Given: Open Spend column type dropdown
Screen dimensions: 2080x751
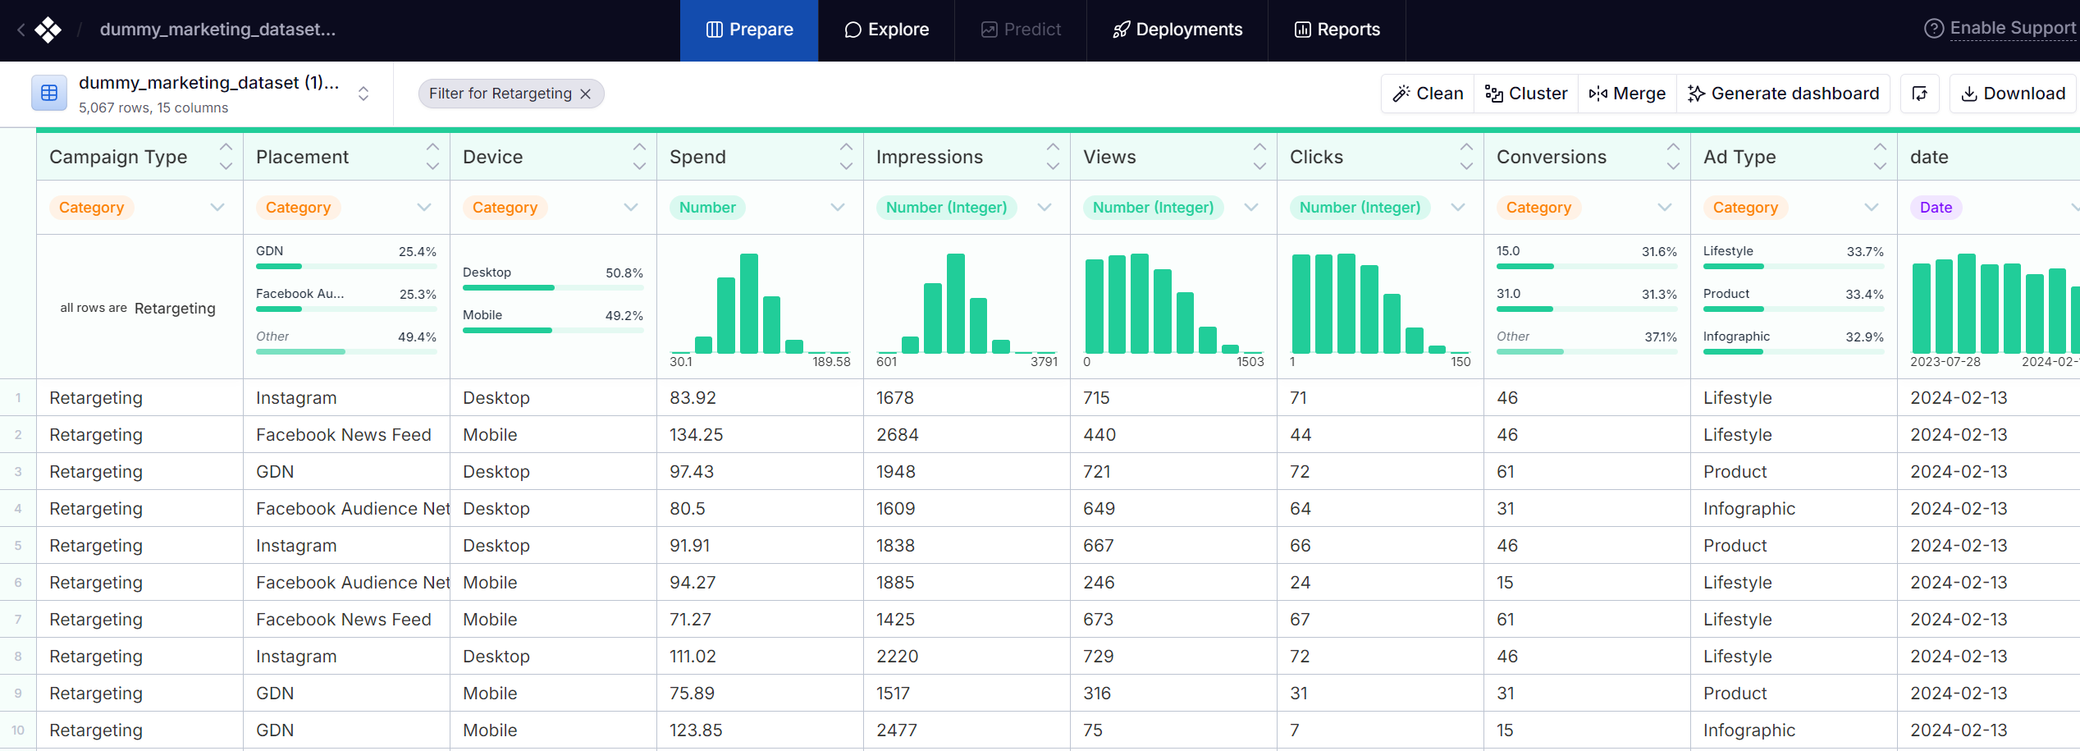Looking at the screenshot, I should coord(837,208).
